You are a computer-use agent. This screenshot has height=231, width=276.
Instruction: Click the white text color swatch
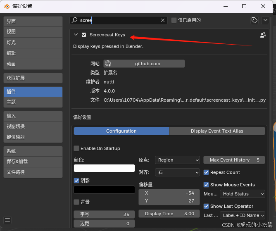pos(105,168)
